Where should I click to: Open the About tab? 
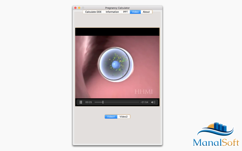point(146,12)
